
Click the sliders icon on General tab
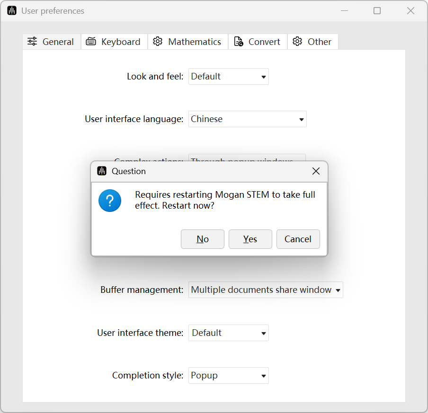pyautogui.click(x=32, y=42)
